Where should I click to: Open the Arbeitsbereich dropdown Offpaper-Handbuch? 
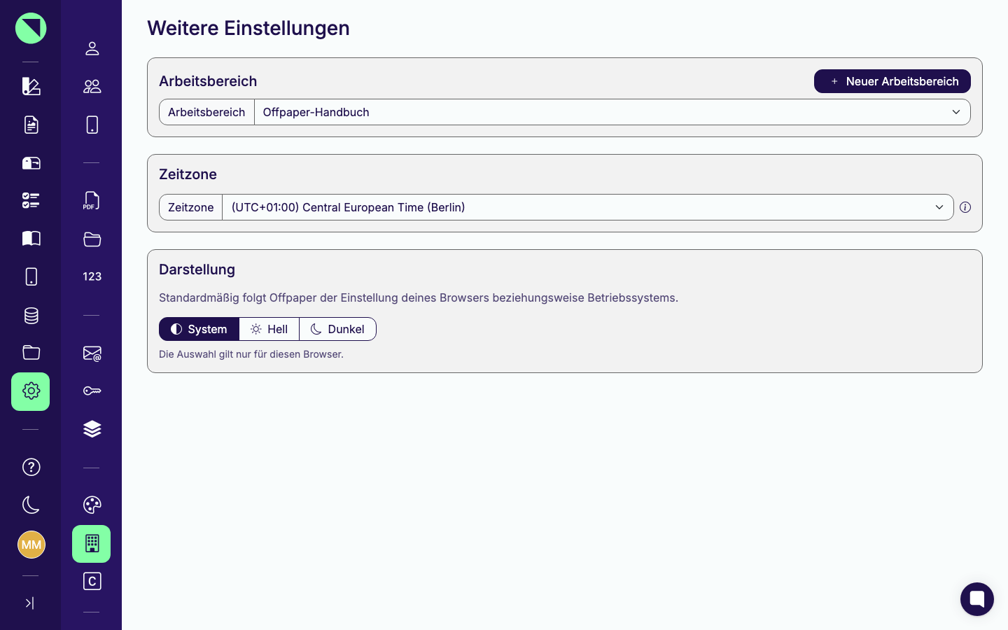pos(612,112)
